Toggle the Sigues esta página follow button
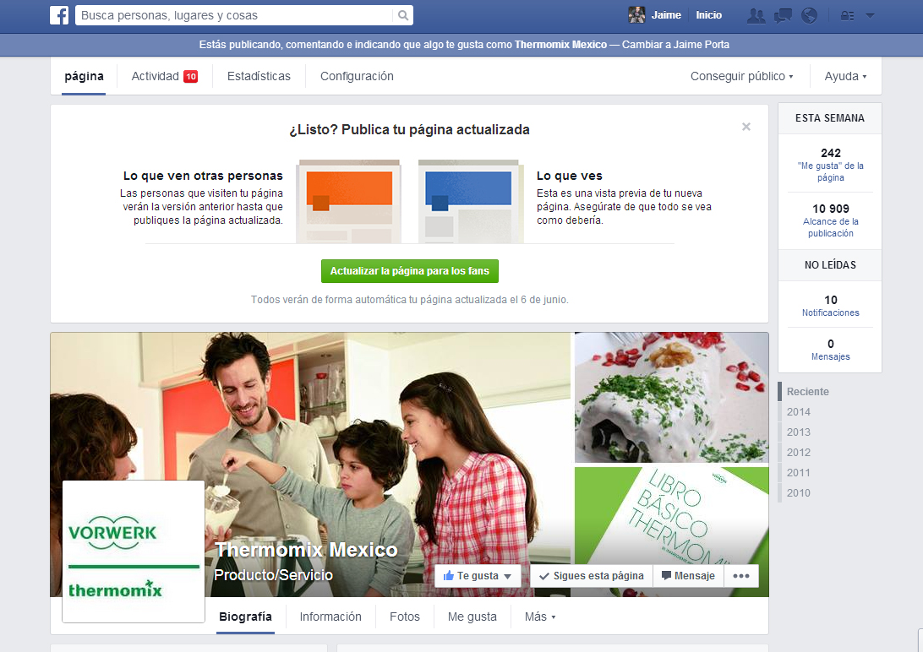Viewport: 923px width, 652px height. click(591, 576)
